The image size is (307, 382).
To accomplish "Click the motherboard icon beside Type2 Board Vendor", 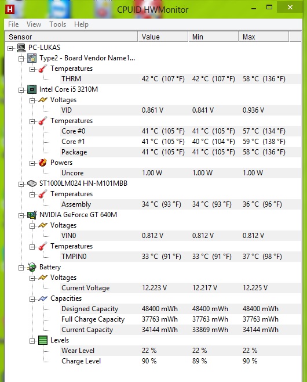I will [32, 58].
